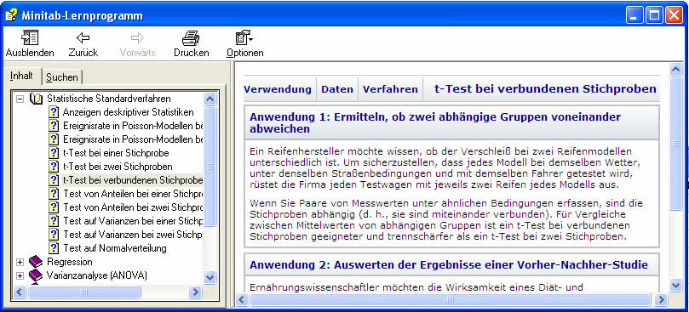Screen dimensions: 689x312
Task: Click the tree pane's horizontal scroll right arrow
Action: (x=195, y=292)
